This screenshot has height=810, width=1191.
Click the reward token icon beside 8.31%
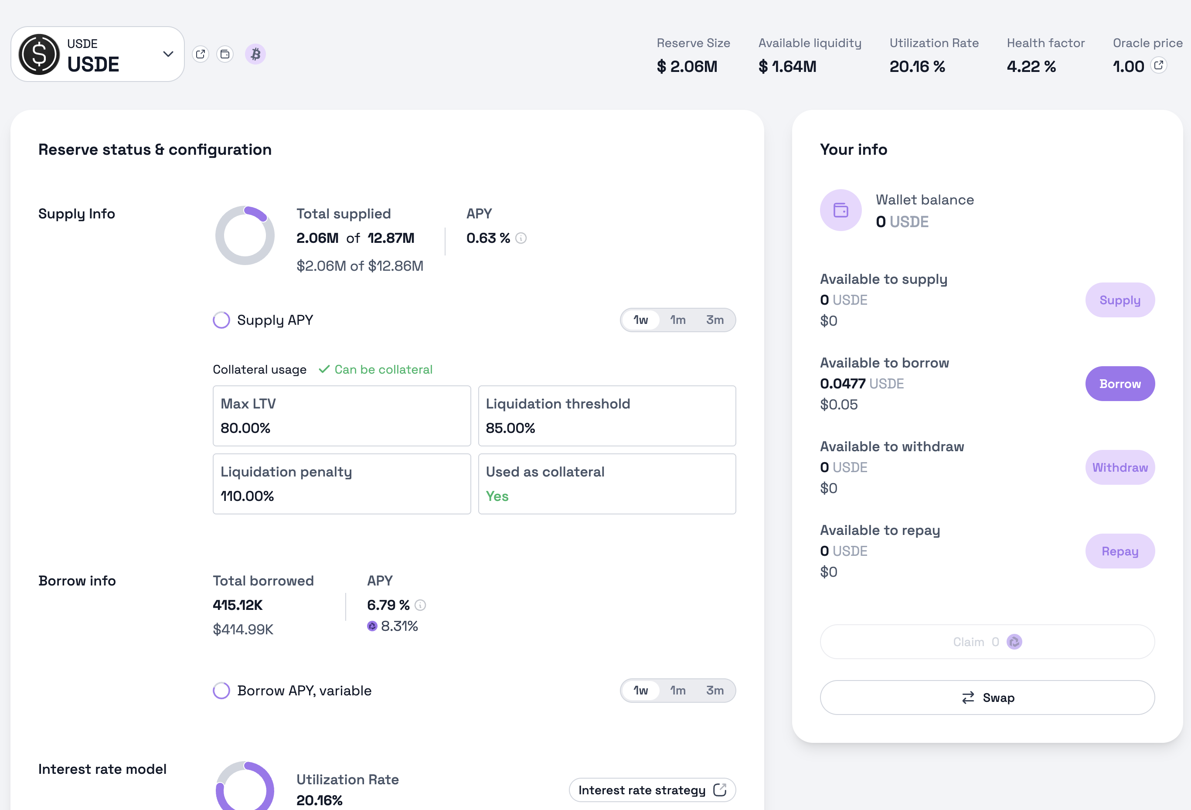point(372,626)
